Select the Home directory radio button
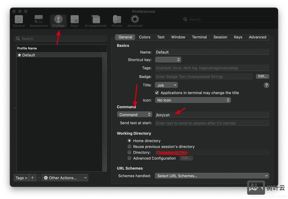 tap(129, 141)
